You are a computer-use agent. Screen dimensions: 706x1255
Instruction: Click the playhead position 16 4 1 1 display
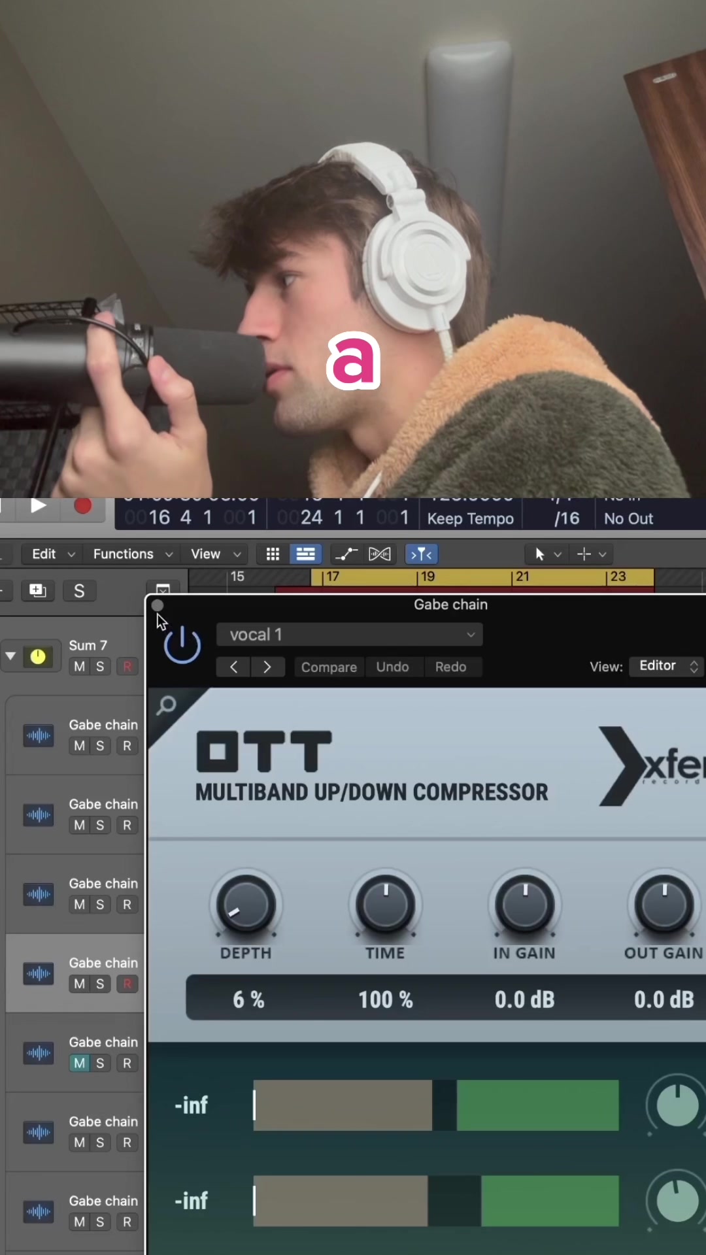[x=191, y=518]
